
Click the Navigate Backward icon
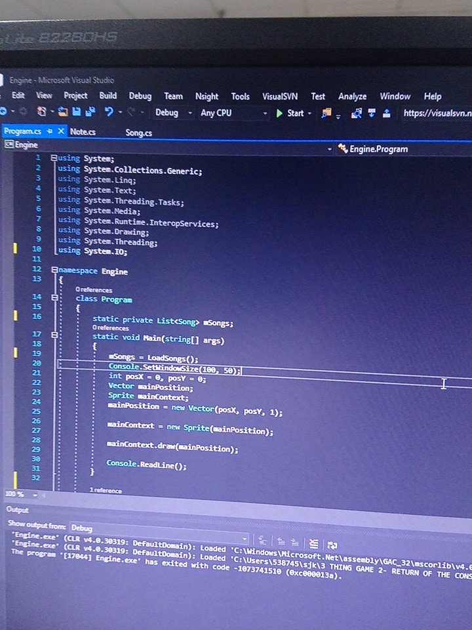click(4, 111)
